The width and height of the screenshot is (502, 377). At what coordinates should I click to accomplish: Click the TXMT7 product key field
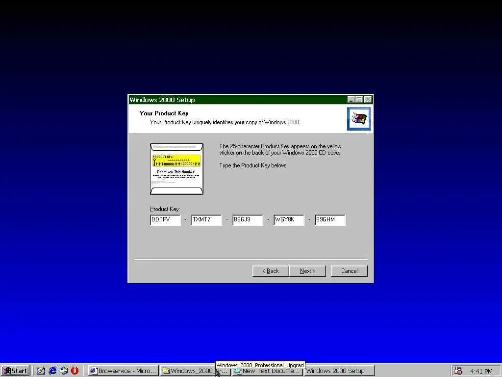click(x=206, y=220)
